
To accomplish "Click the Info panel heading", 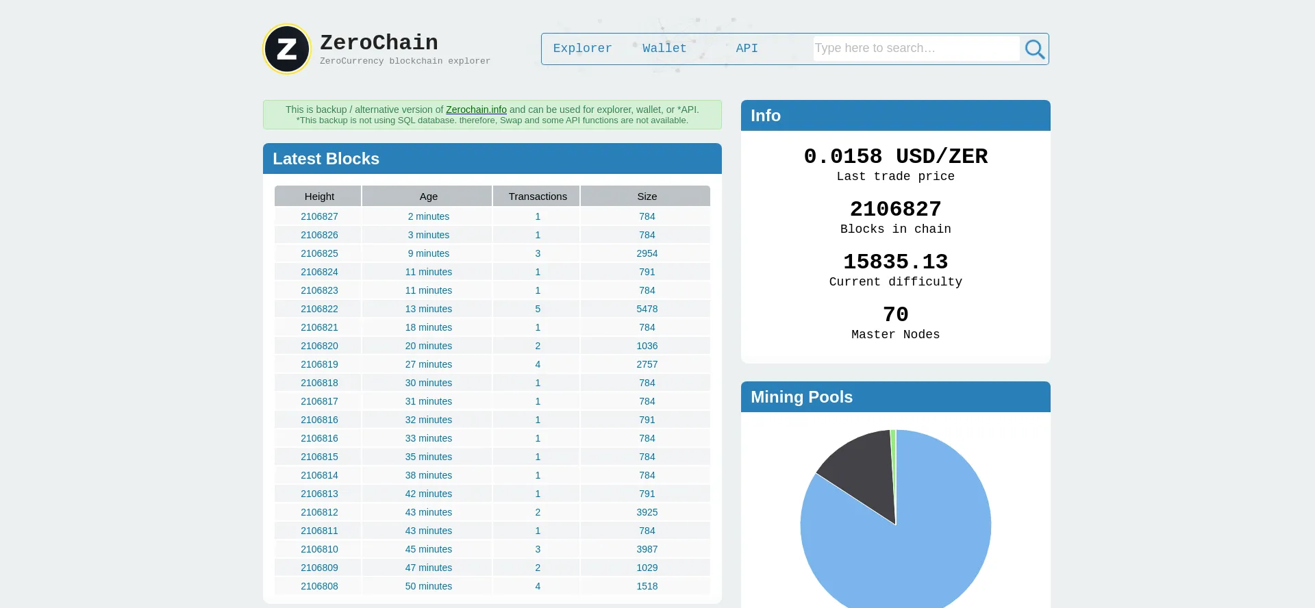I will [x=766, y=116].
